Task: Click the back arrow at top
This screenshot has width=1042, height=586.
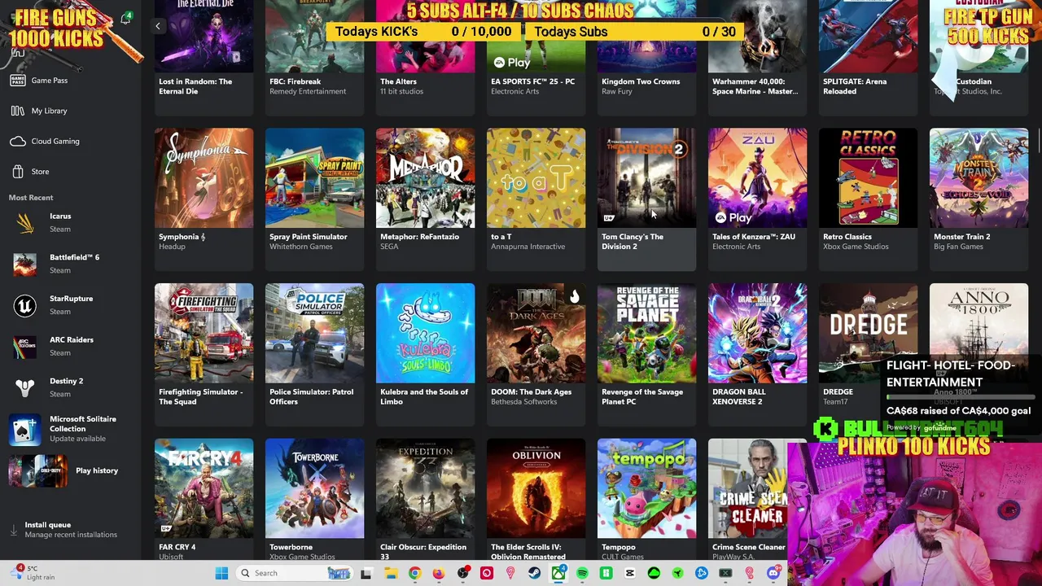Action: tap(158, 26)
